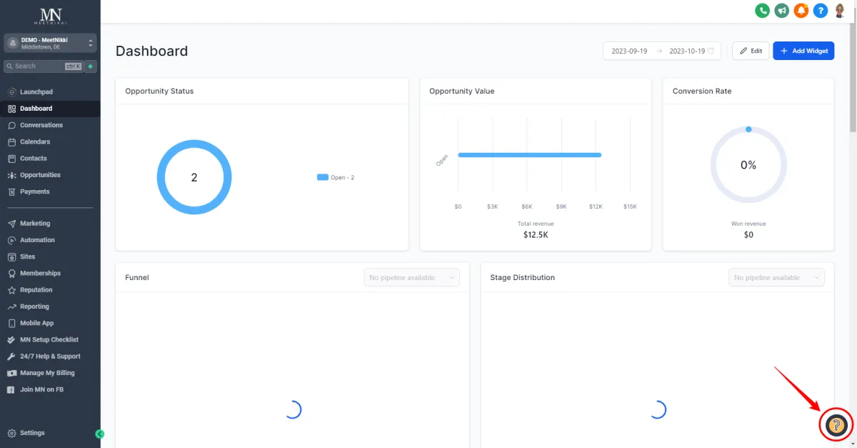Open the orange notifications bell
This screenshot has height=448, width=857.
(801, 11)
